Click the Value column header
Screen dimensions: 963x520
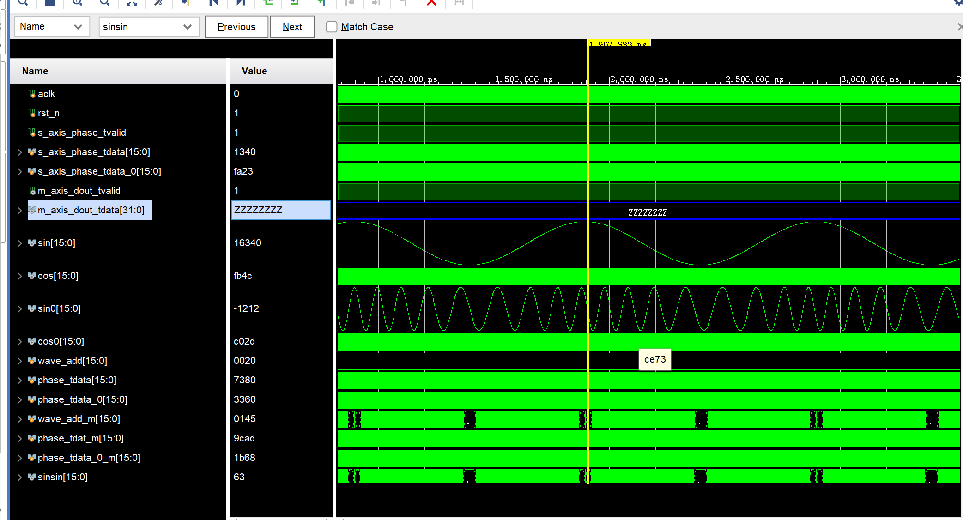[x=254, y=71]
